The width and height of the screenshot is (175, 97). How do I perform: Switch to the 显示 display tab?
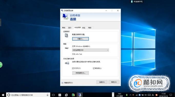pos(70,28)
